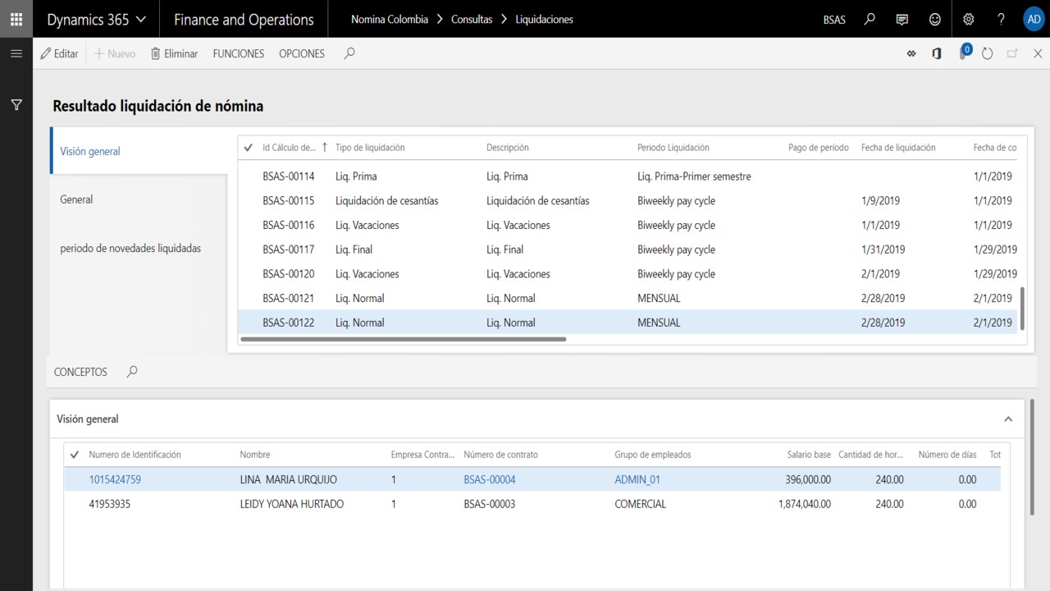Open the settings gear icon
This screenshot has height=591, width=1050.
coord(968,19)
